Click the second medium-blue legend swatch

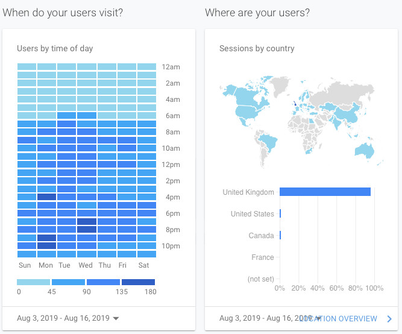click(x=103, y=282)
